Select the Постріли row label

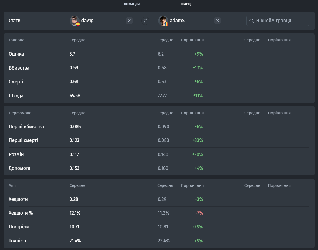19,227
